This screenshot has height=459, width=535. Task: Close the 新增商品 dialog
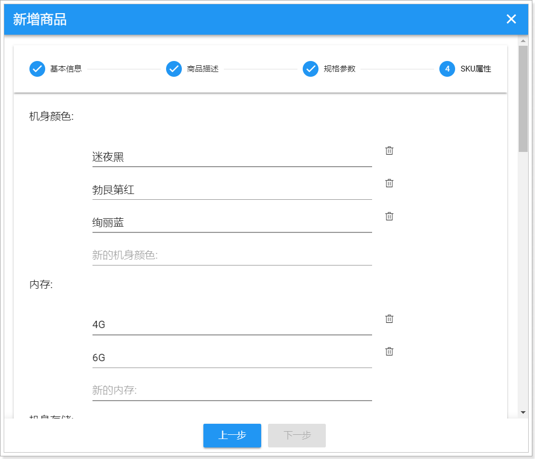pos(511,19)
